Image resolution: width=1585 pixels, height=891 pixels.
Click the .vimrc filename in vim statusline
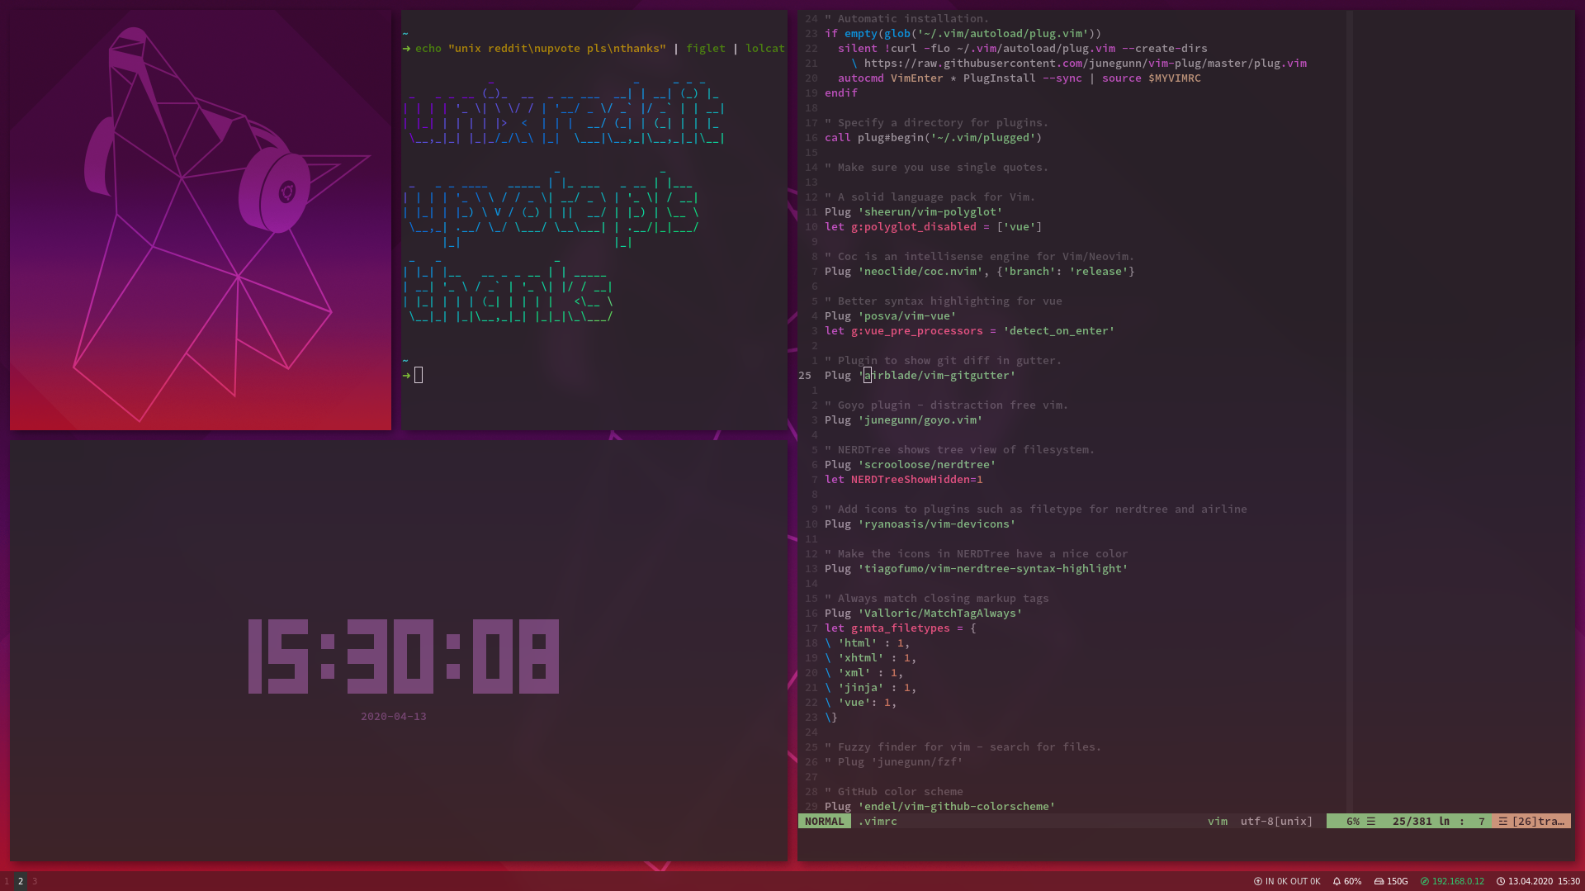click(x=878, y=821)
